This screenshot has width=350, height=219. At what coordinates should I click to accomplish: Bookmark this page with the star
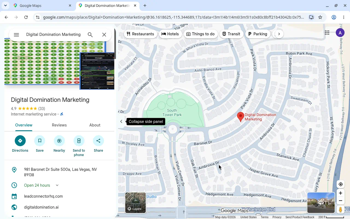pos(320,17)
